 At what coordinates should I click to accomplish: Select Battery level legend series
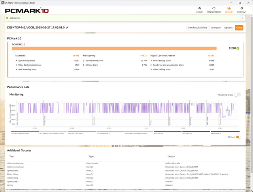click(225, 132)
